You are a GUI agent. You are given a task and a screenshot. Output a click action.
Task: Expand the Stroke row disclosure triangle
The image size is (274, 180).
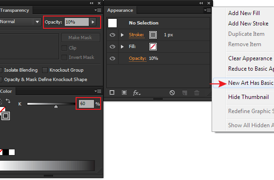(122, 35)
